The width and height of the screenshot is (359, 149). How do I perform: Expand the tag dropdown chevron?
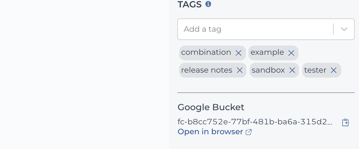coord(344,29)
